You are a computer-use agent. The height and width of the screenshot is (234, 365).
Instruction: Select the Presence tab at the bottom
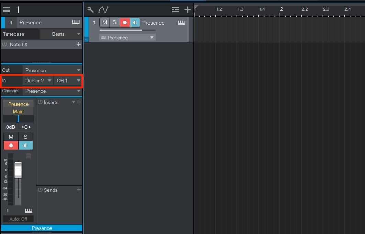pos(42,228)
